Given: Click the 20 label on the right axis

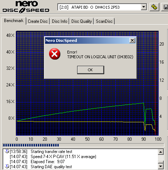Looking at the screenshot, I should click(162, 44).
